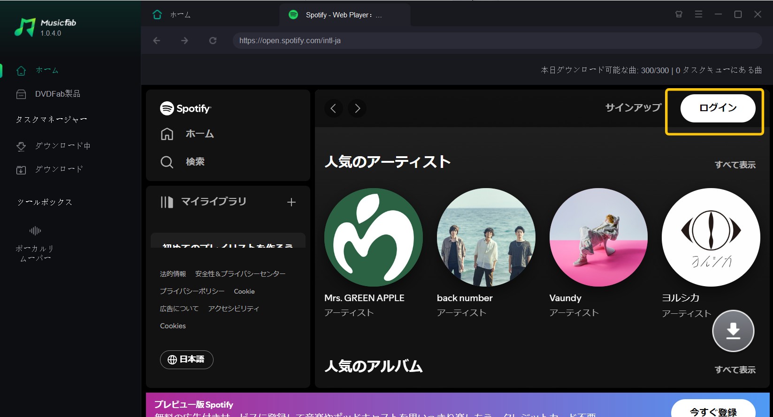Open the hamburger menu in title bar
Image resolution: width=773 pixels, height=417 pixels.
pos(698,15)
